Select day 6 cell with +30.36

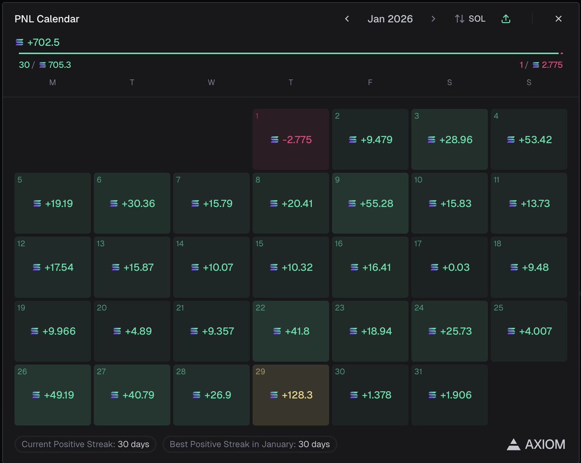pos(132,203)
